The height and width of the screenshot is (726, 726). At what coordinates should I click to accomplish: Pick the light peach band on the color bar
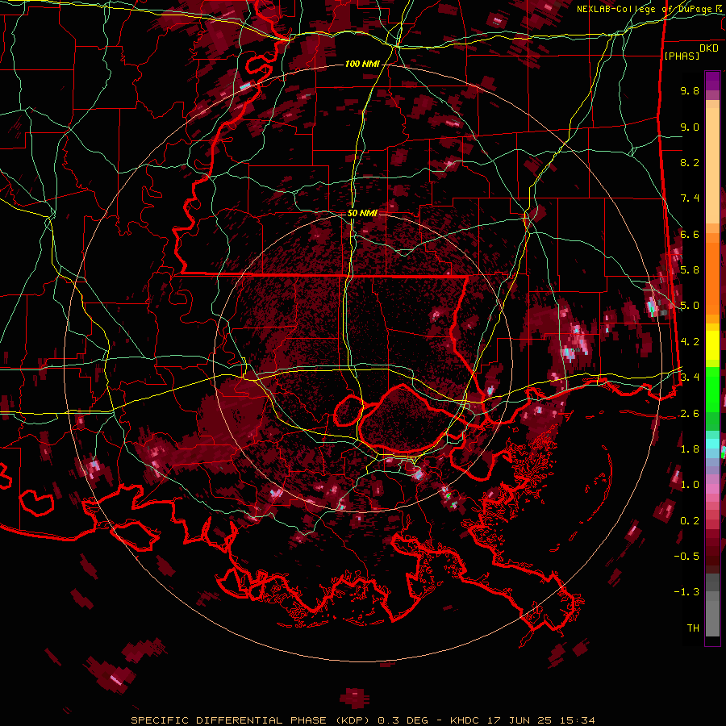click(x=712, y=167)
